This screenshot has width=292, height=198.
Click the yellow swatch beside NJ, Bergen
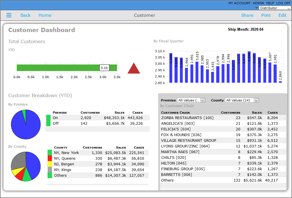[x=50, y=164]
